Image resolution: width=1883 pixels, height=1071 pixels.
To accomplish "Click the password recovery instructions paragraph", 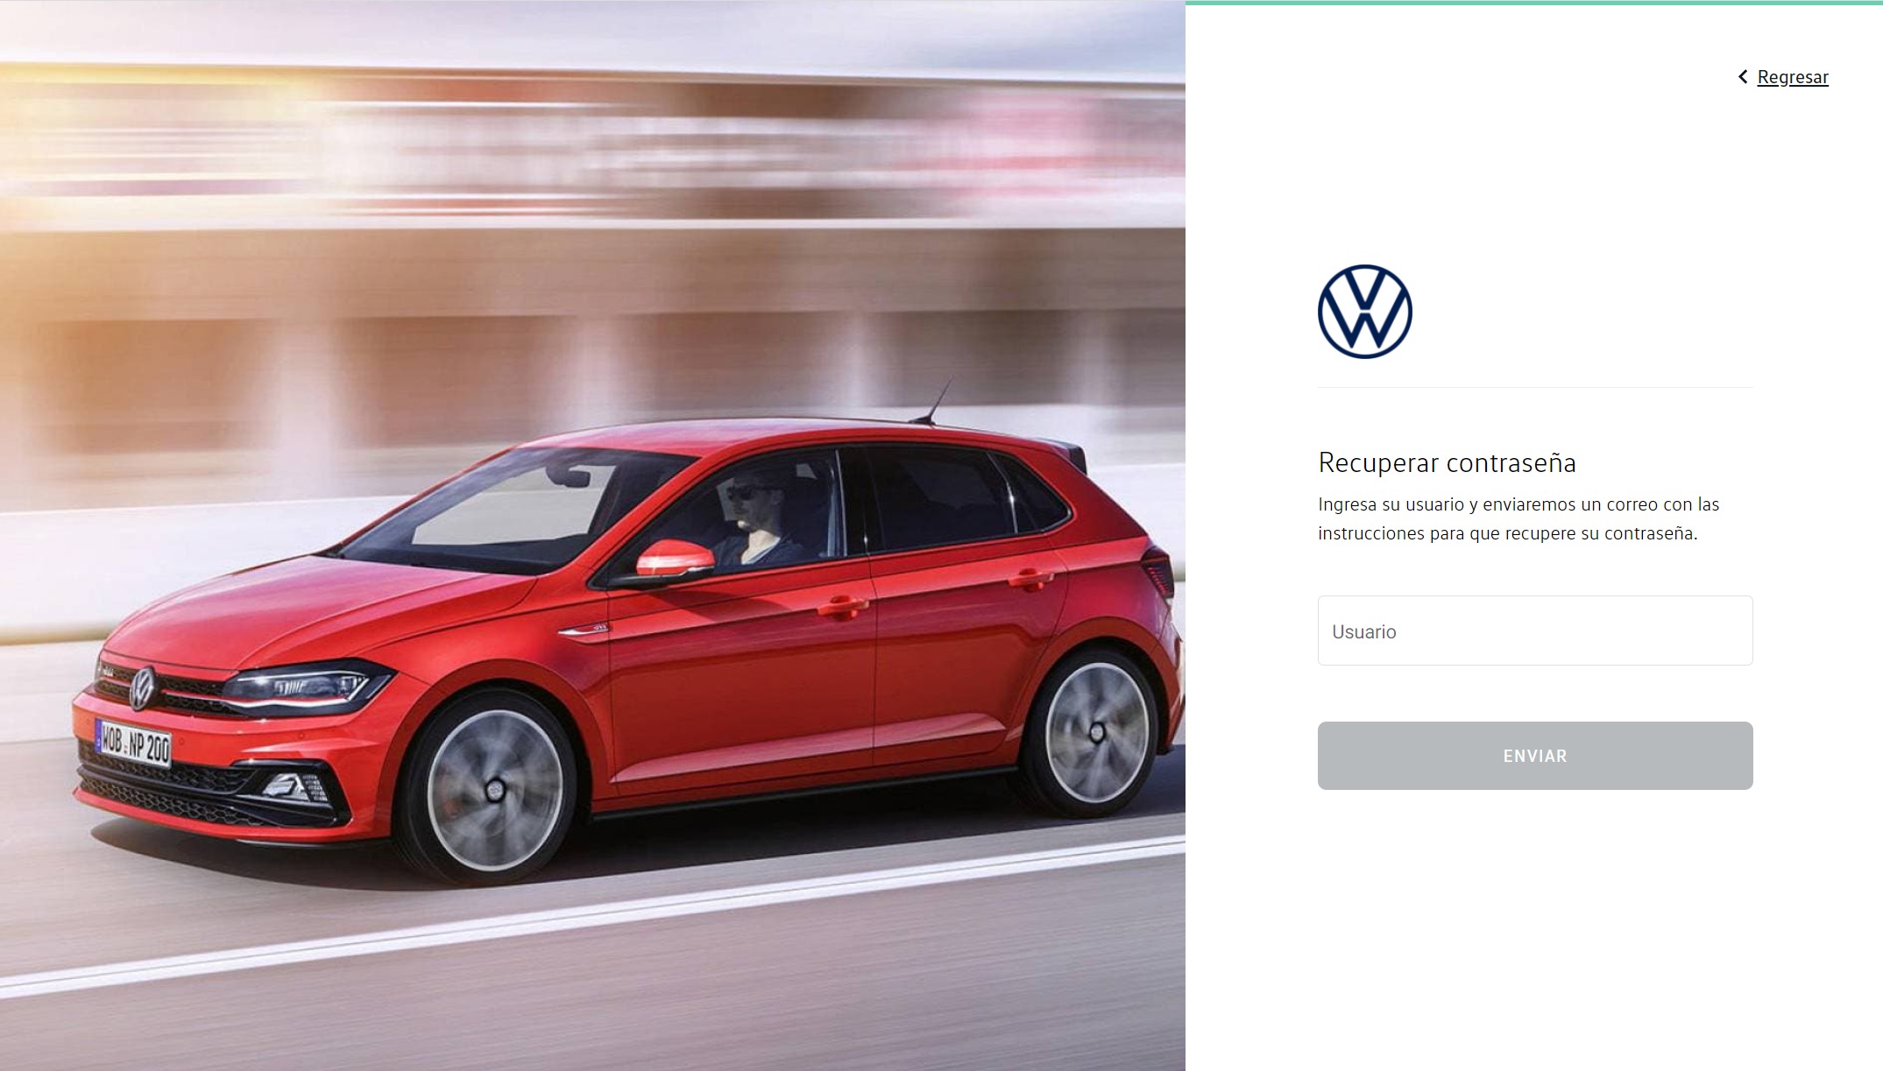I will (1518, 518).
